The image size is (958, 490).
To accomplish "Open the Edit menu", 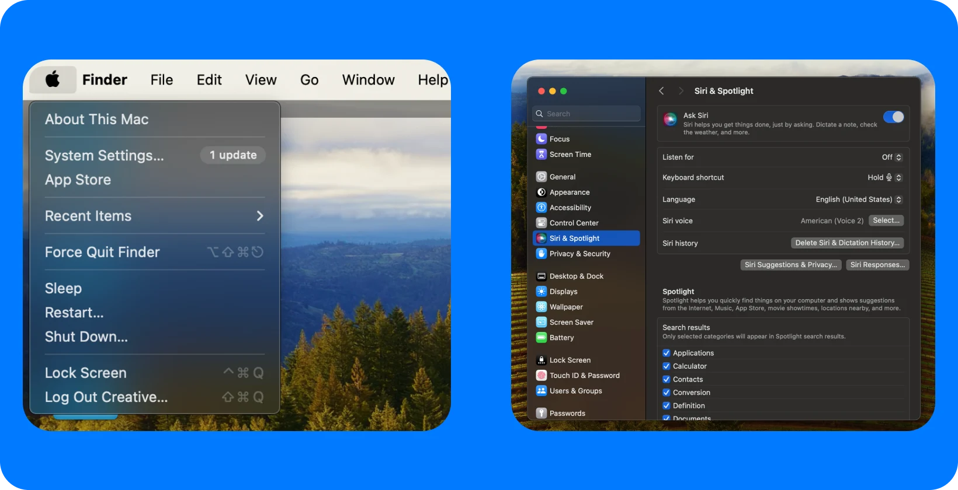I will (x=209, y=80).
